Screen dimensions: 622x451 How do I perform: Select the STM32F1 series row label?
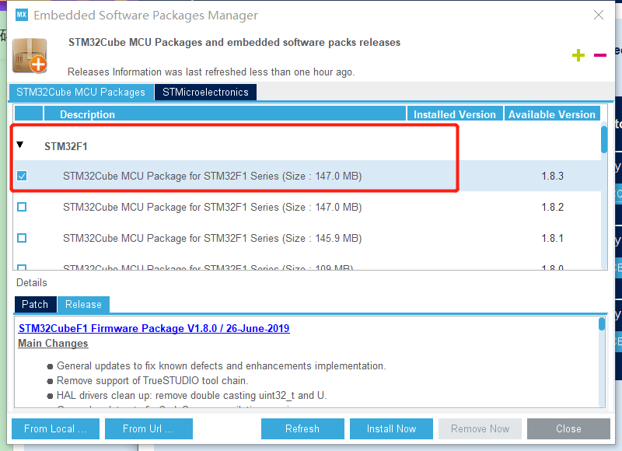tap(66, 146)
